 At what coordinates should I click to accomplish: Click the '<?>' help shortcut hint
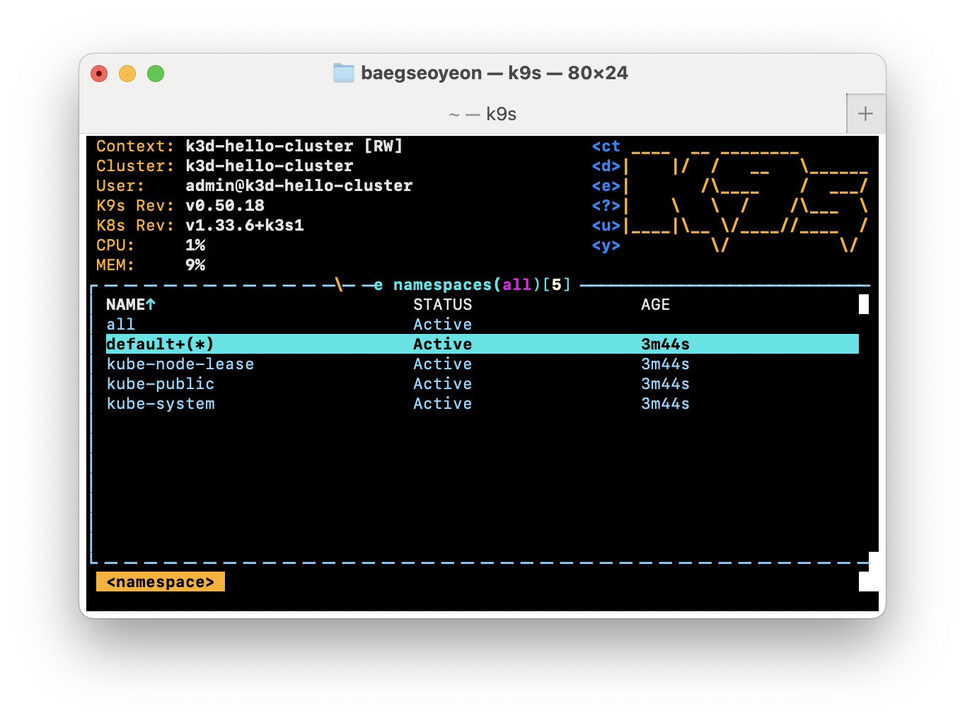coord(606,205)
